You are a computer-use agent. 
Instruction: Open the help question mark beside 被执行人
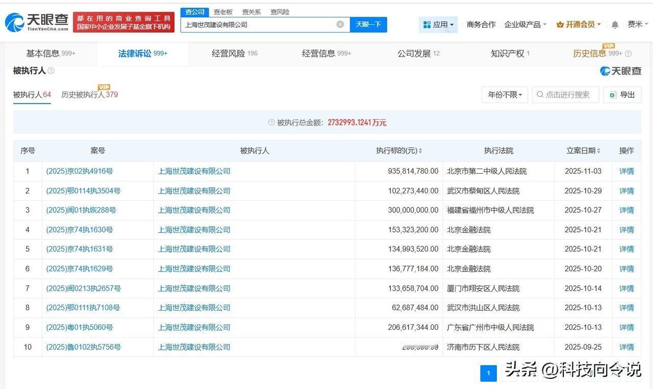(50, 71)
